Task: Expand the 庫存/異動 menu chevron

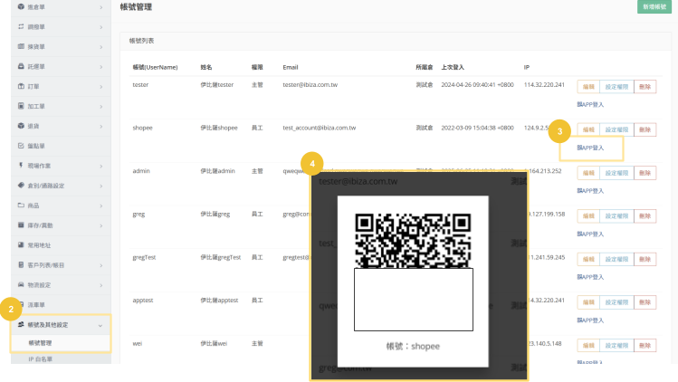Action: tap(100, 225)
